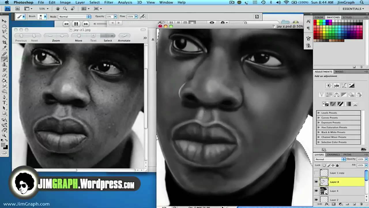Create new layer icon in Layers panel
The width and height of the screenshot is (369, 208).
pyautogui.click(x=354, y=204)
